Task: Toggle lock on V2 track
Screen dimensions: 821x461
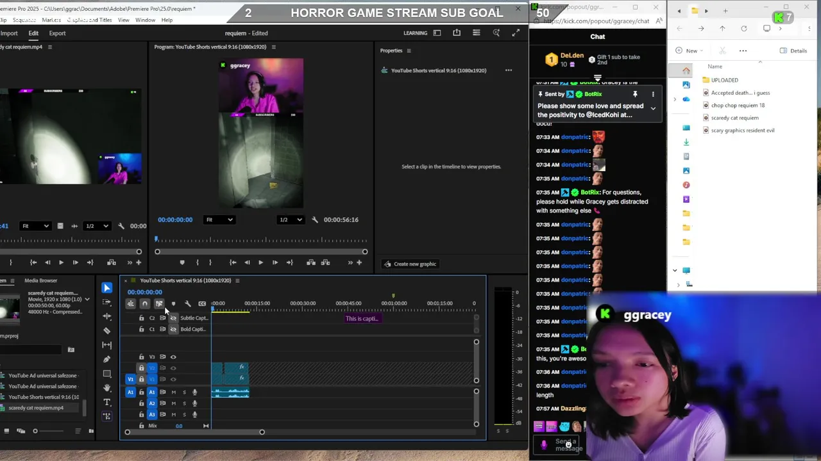Action: pyautogui.click(x=141, y=368)
